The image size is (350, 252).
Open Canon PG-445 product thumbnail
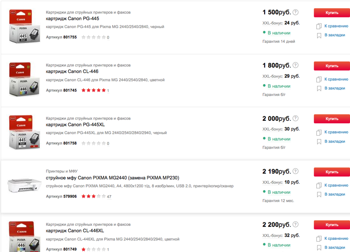[24, 26]
